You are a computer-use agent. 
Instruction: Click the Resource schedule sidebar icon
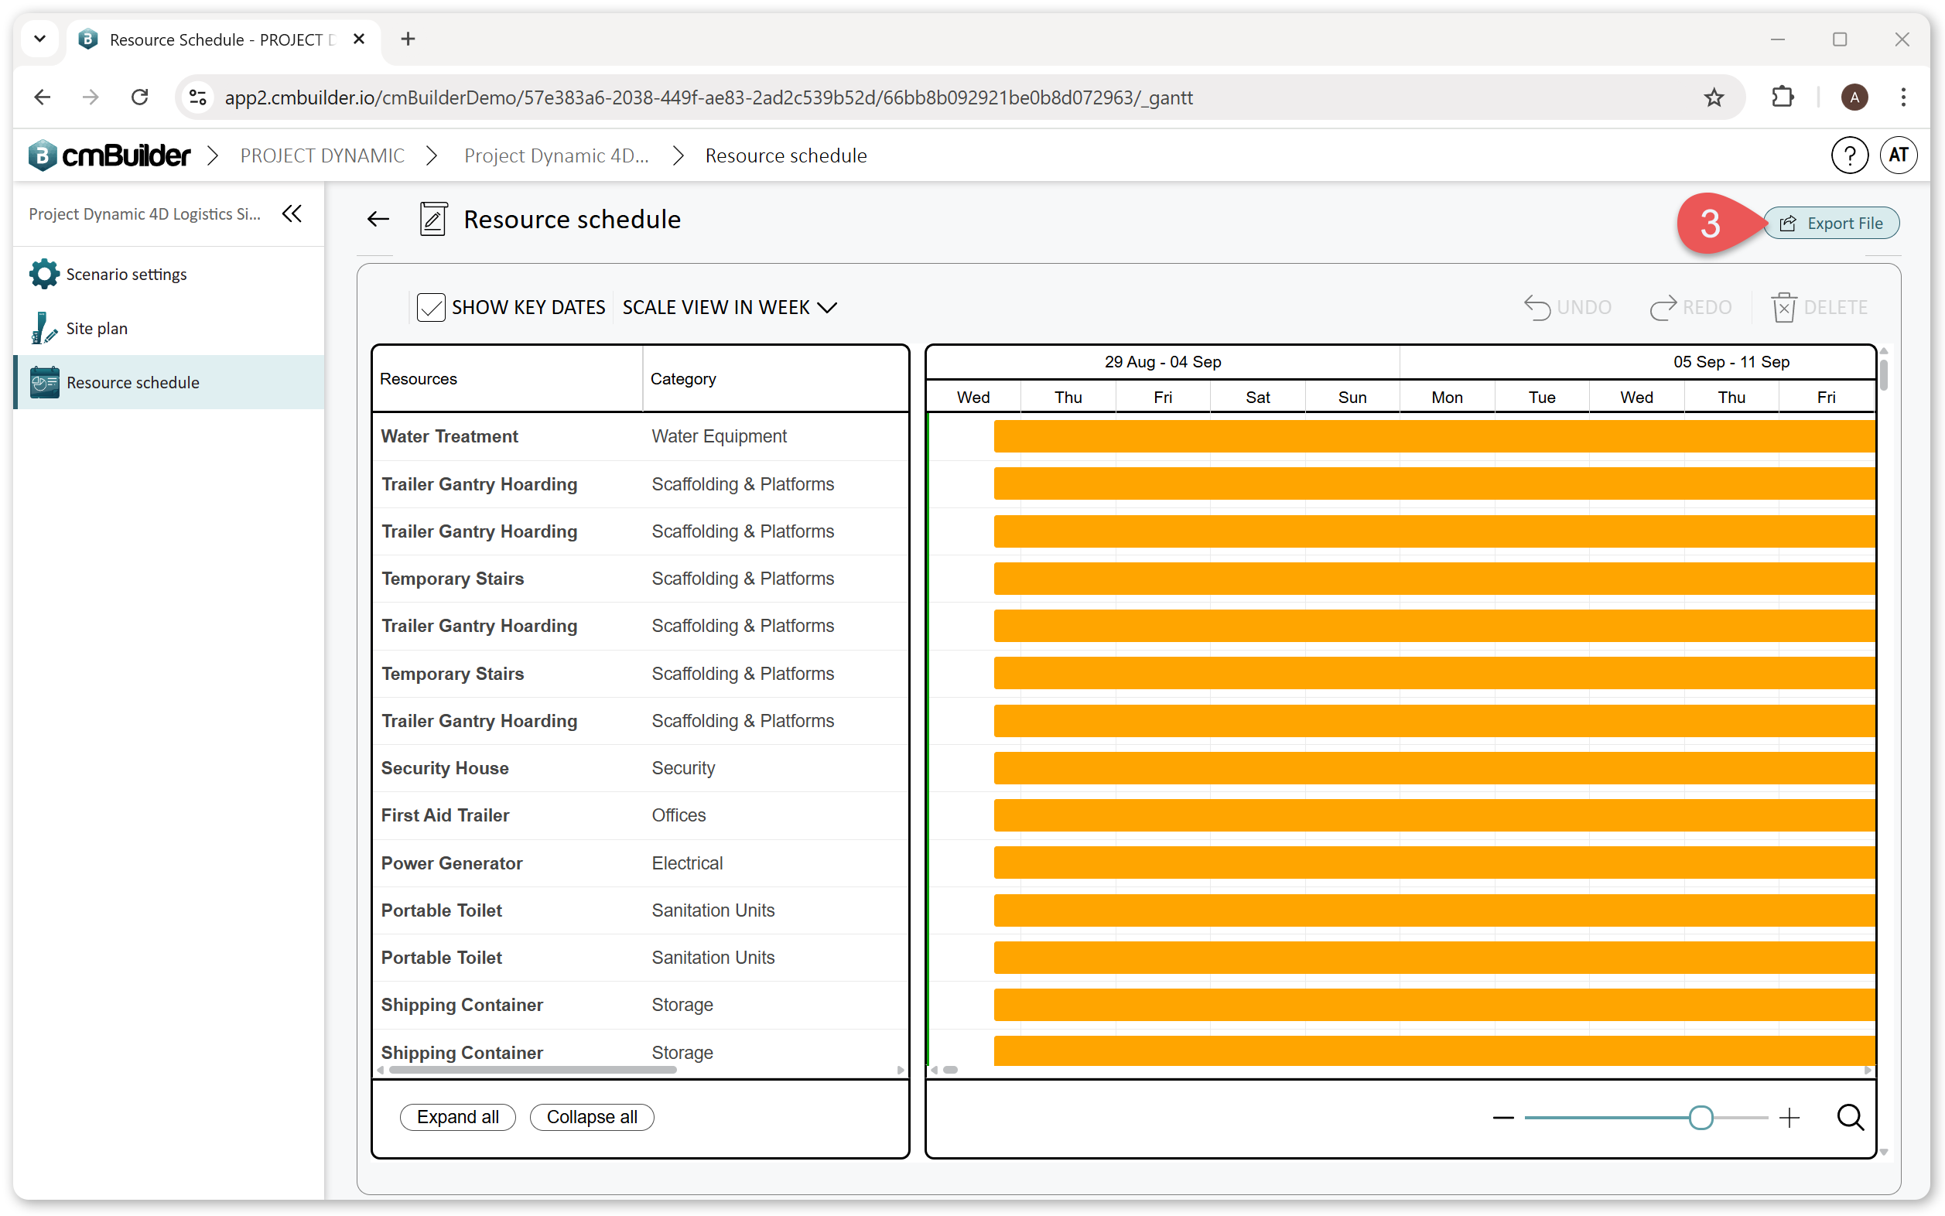(x=44, y=382)
